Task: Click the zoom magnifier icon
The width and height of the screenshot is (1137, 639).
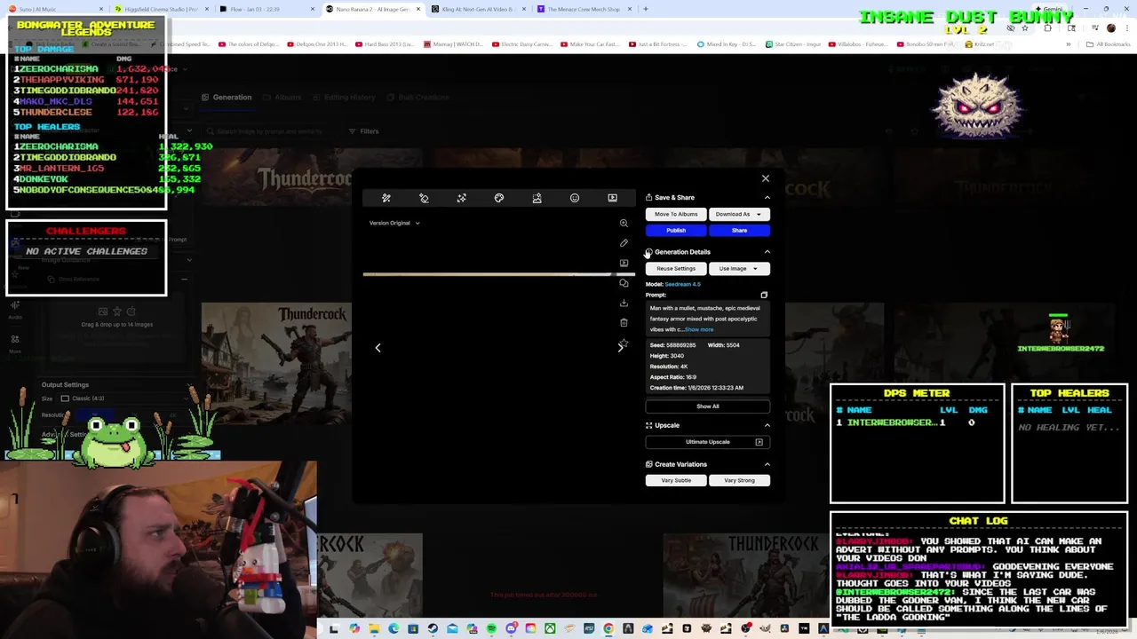Action: (624, 223)
